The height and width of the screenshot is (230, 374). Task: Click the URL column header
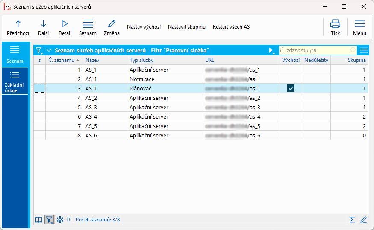click(x=241, y=60)
